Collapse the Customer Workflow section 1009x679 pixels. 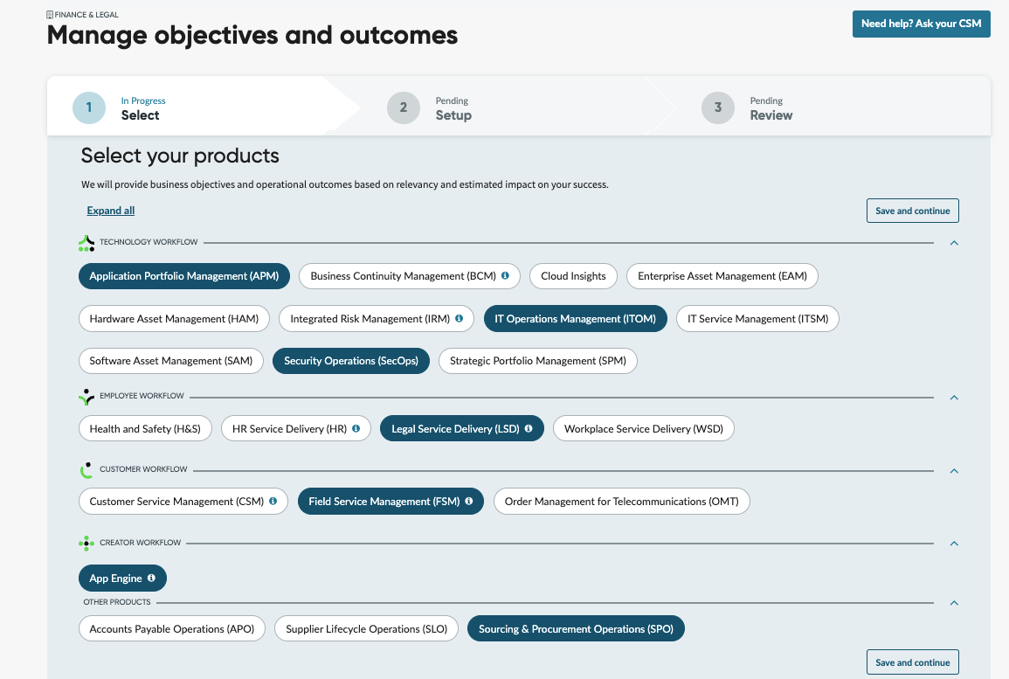pos(954,470)
